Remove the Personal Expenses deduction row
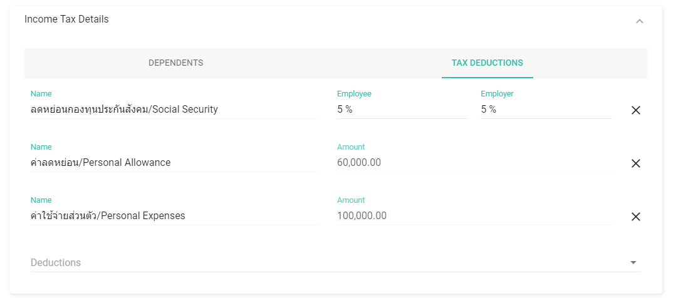The image size is (676, 298). 635,217
